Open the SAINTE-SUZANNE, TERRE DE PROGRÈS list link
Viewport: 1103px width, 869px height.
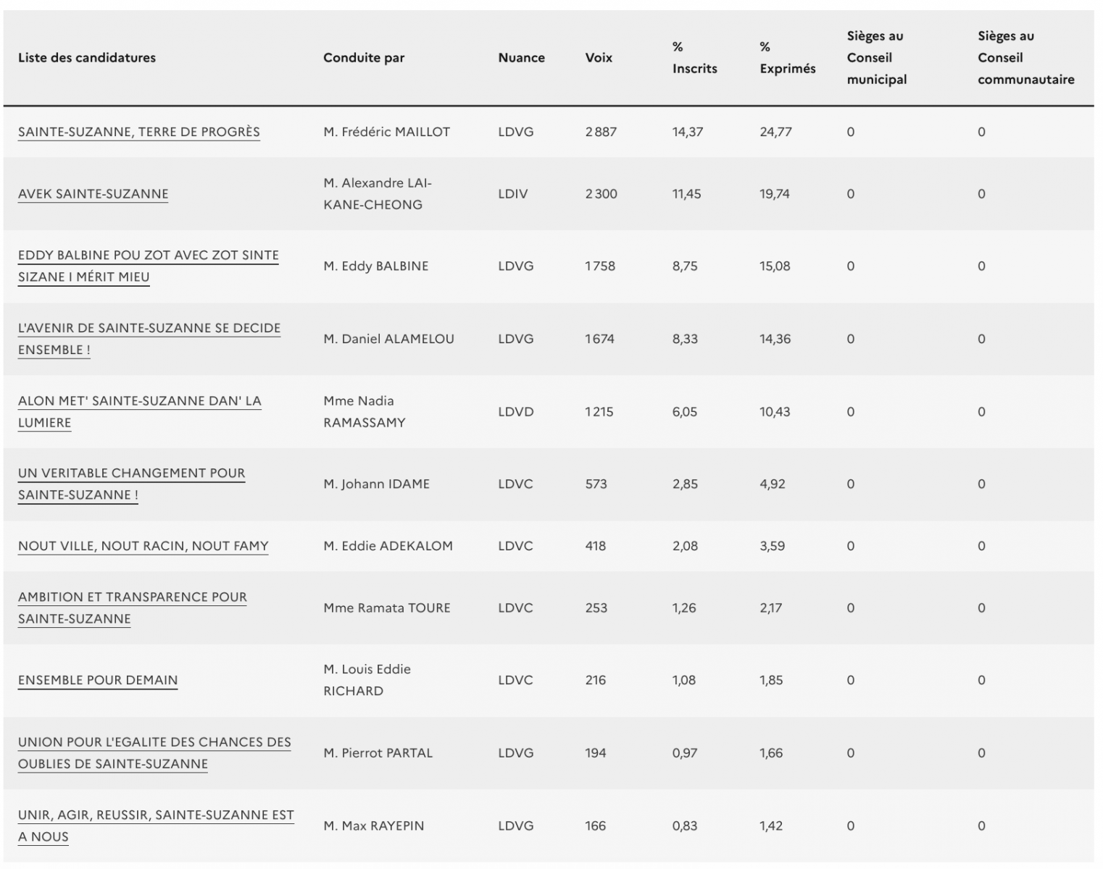(138, 132)
